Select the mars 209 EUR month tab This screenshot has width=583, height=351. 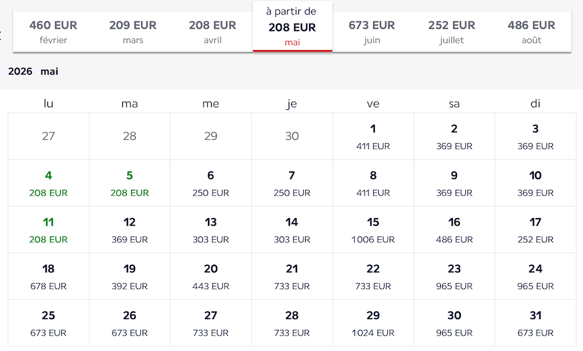coord(132,32)
